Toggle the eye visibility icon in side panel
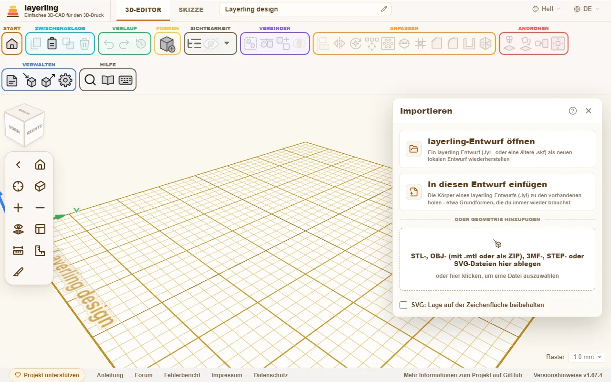The width and height of the screenshot is (611, 382). pyautogui.click(x=18, y=229)
